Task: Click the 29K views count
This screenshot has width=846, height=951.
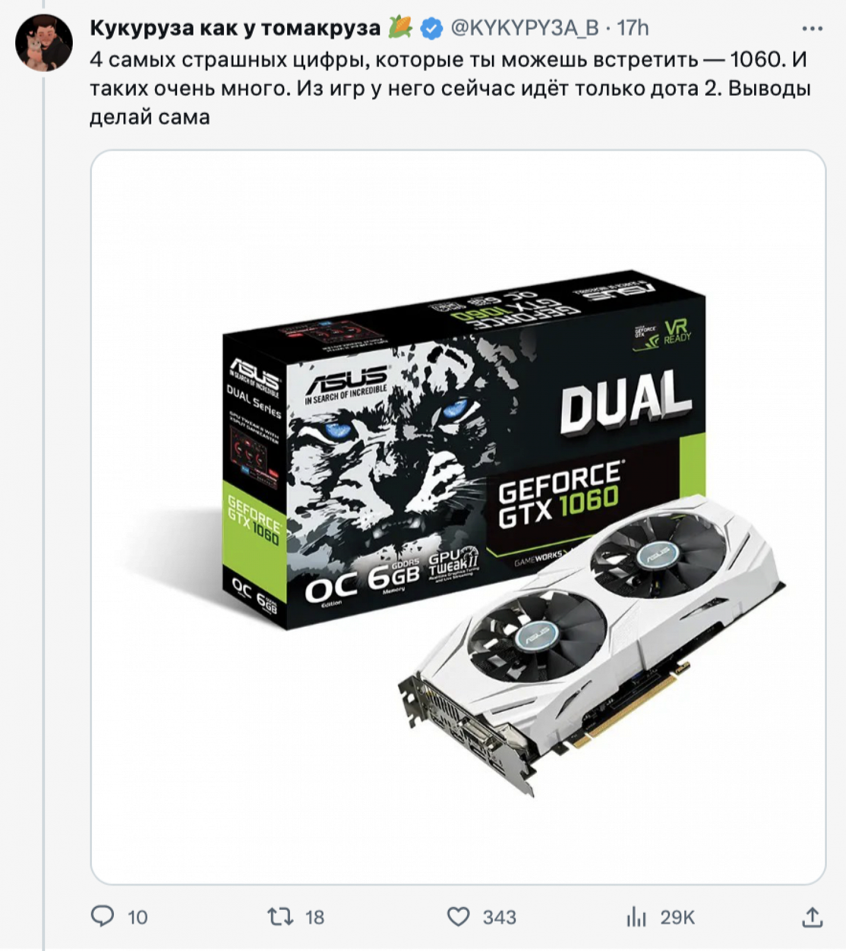Action: (x=677, y=917)
